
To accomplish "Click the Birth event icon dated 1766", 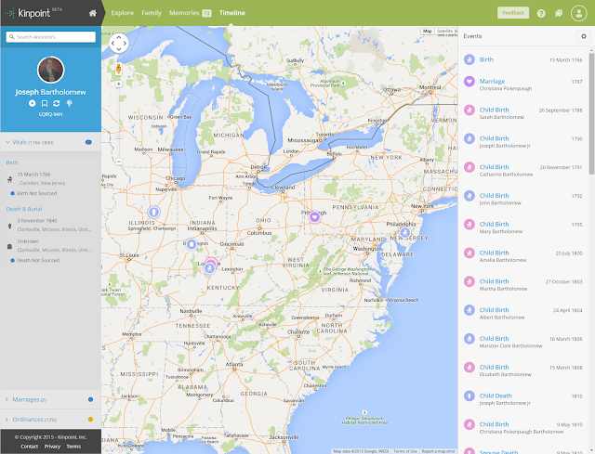I will pos(469,59).
